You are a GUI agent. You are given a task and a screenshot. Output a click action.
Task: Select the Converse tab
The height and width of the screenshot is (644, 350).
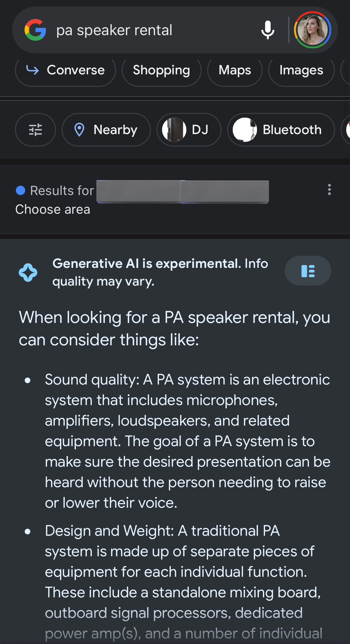tap(65, 70)
